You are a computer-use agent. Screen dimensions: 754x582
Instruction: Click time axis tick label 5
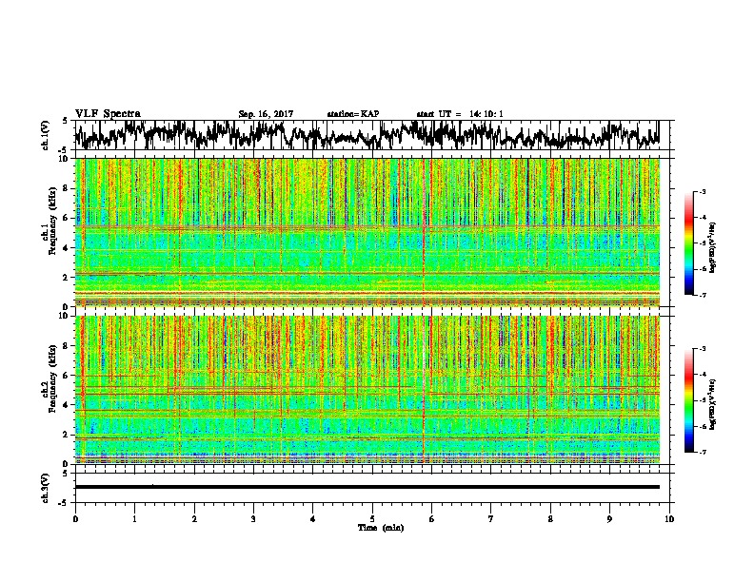[372, 519]
